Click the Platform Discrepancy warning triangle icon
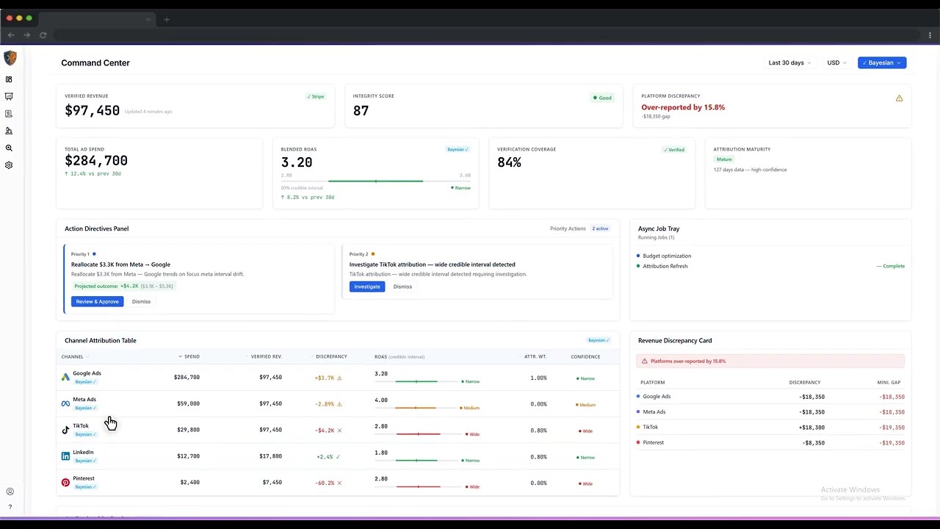The width and height of the screenshot is (940, 529). (899, 98)
